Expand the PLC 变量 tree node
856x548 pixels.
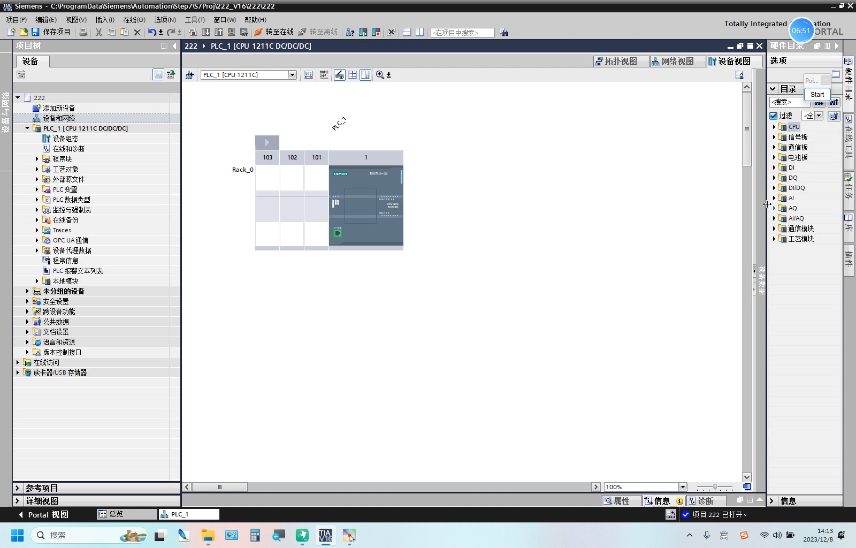tap(37, 189)
